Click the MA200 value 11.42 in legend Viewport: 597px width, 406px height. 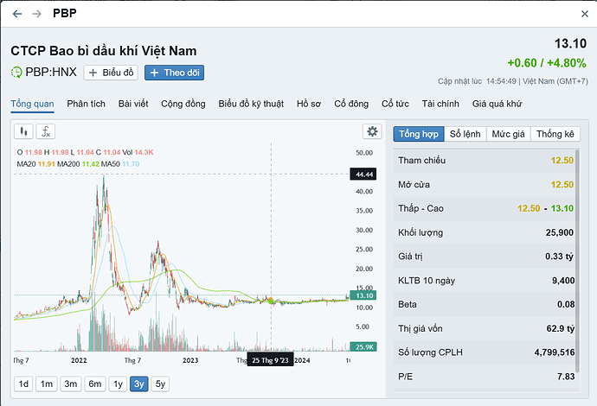pyautogui.click(x=90, y=164)
